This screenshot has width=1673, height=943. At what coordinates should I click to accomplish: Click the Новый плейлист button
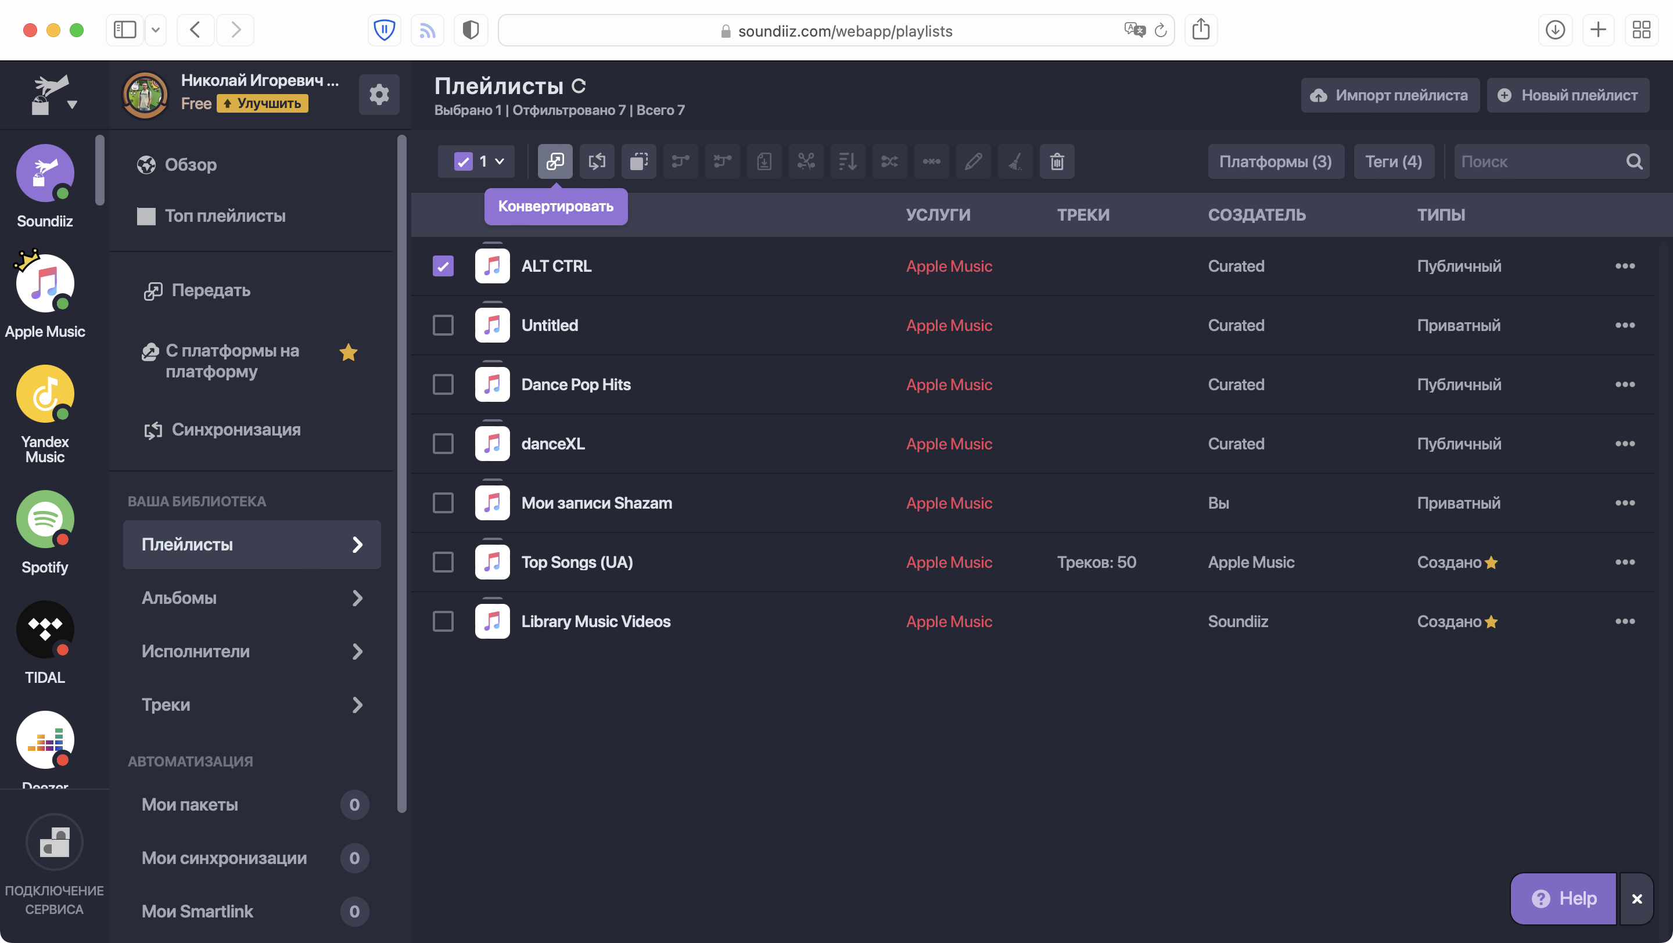coord(1568,95)
